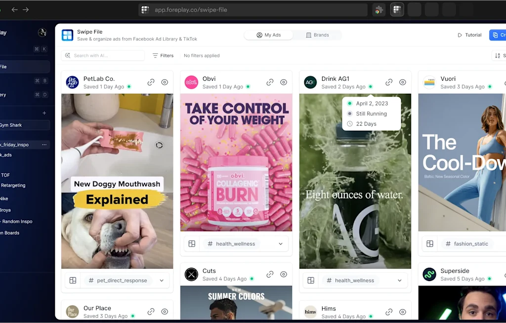
Task: Toggle eye icon on Hims card
Action: point(402,312)
